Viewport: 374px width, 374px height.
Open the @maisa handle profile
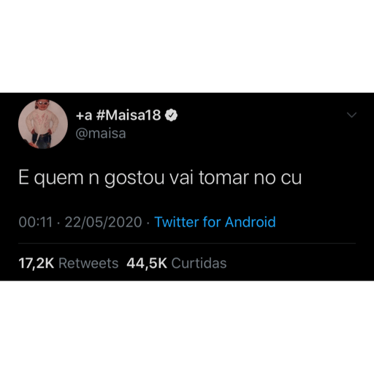click(x=101, y=134)
